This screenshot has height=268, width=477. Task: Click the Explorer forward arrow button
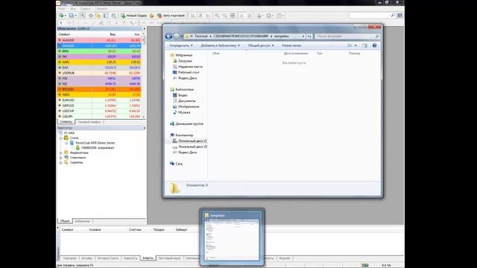[176, 36]
